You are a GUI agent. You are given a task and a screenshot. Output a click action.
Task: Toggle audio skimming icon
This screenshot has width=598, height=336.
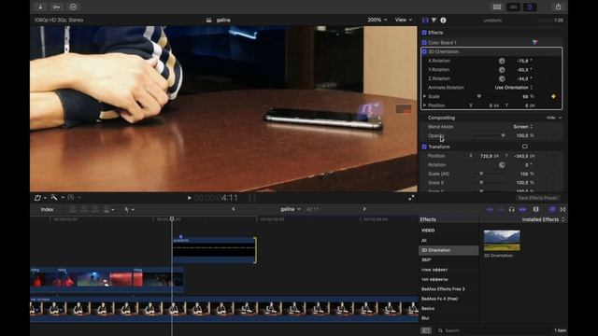(501, 209)
